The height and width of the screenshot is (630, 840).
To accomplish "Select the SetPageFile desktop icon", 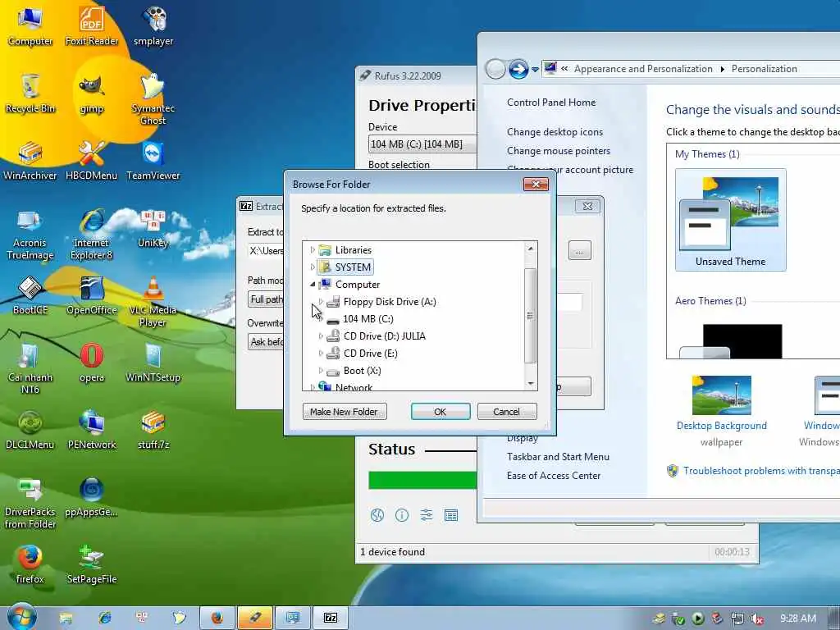I will (x=92, y=564).
